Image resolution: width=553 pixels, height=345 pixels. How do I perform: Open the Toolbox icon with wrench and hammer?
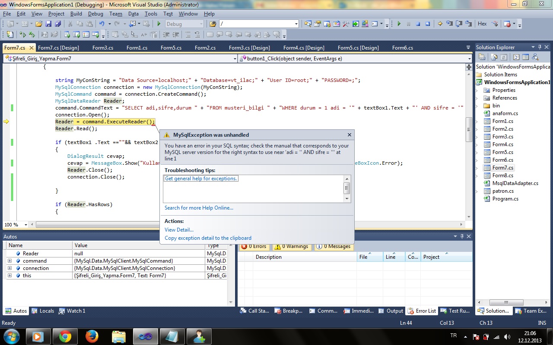click(346, 24)
